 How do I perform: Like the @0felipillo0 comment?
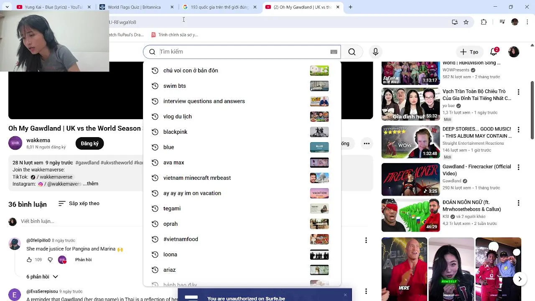29,260
